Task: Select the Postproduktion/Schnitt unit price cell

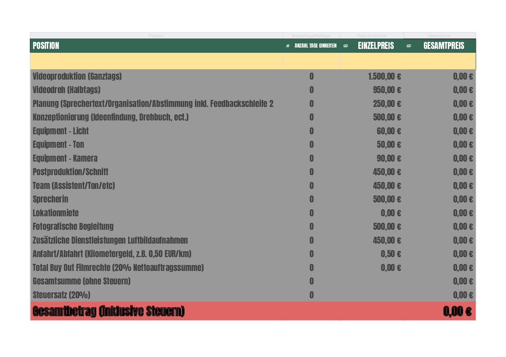Action: [387, 172]
